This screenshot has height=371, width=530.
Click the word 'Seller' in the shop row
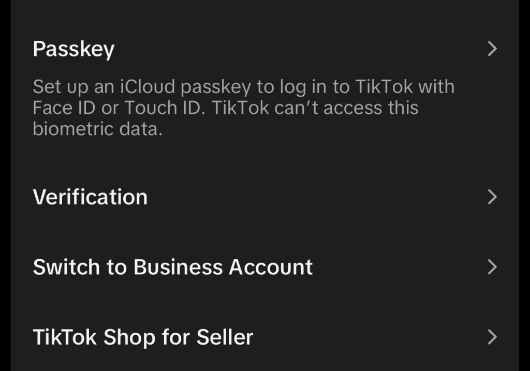(225, 337)
